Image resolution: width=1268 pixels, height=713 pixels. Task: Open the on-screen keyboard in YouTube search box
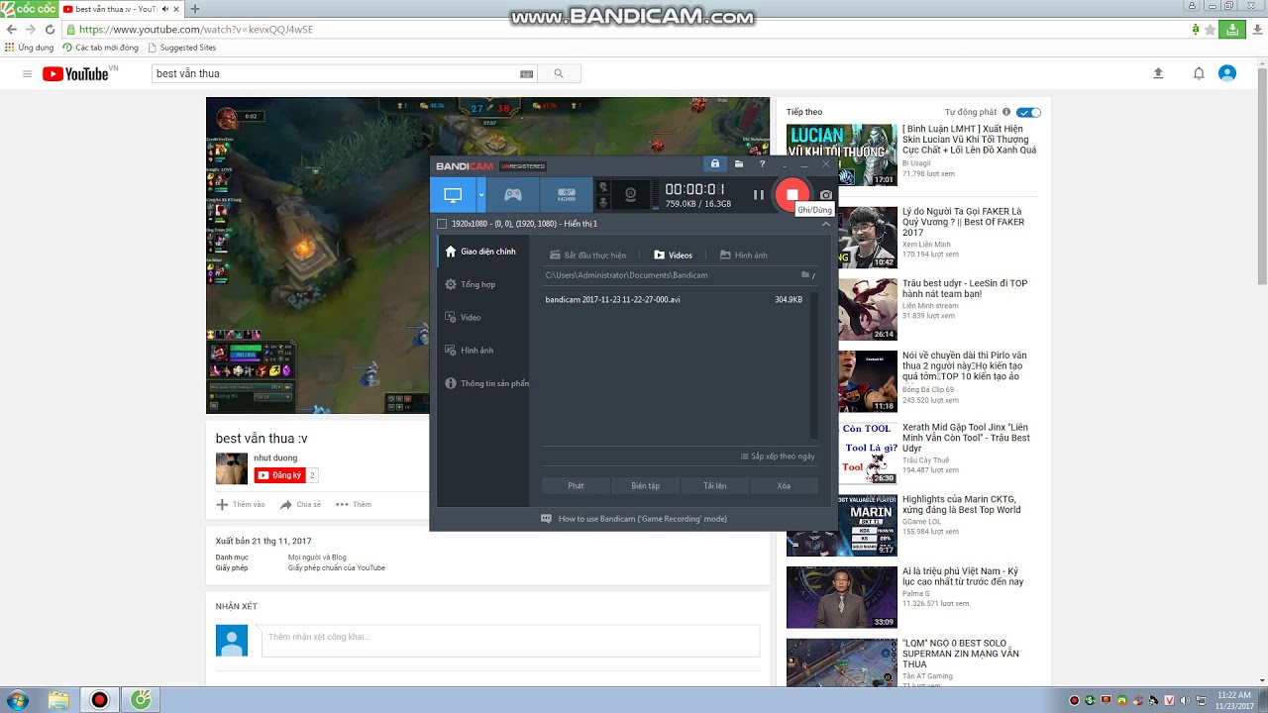527,73
